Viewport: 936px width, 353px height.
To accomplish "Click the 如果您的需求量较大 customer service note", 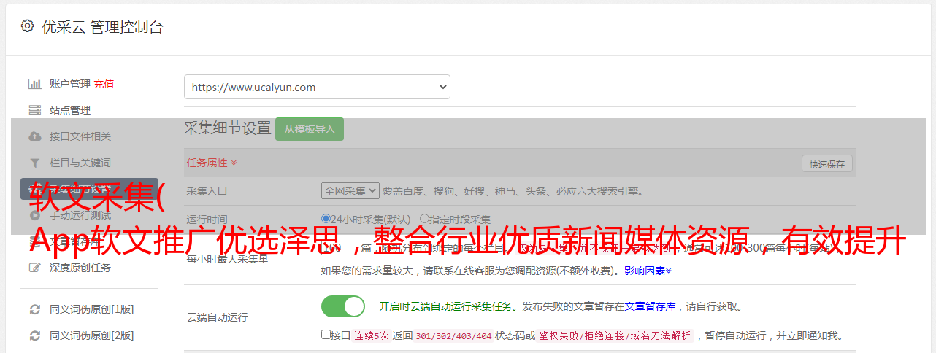I will tap(471, 271).
